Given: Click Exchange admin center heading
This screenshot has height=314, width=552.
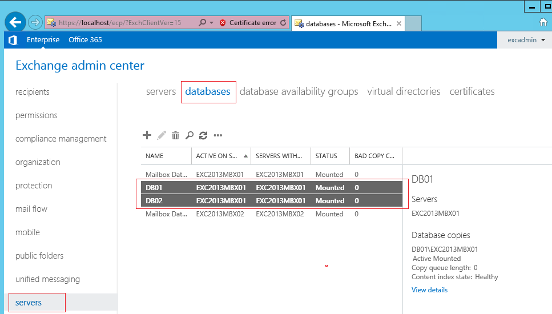Looking at the screenshot, I should pos(80,66).
